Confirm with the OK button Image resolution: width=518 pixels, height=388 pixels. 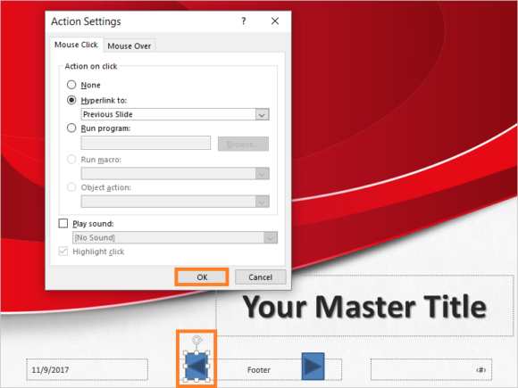(202, 277)
